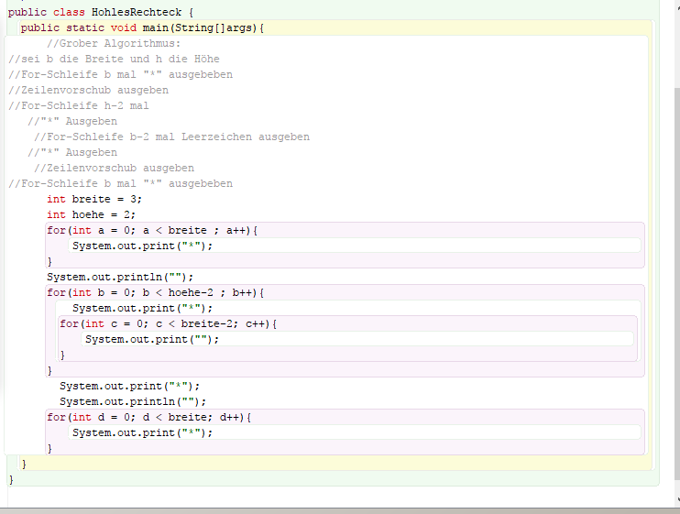Click the empty-string System.out.print("") line
Image resolution: width=680 pixels, height=514 pixels.
pos(152,340)
